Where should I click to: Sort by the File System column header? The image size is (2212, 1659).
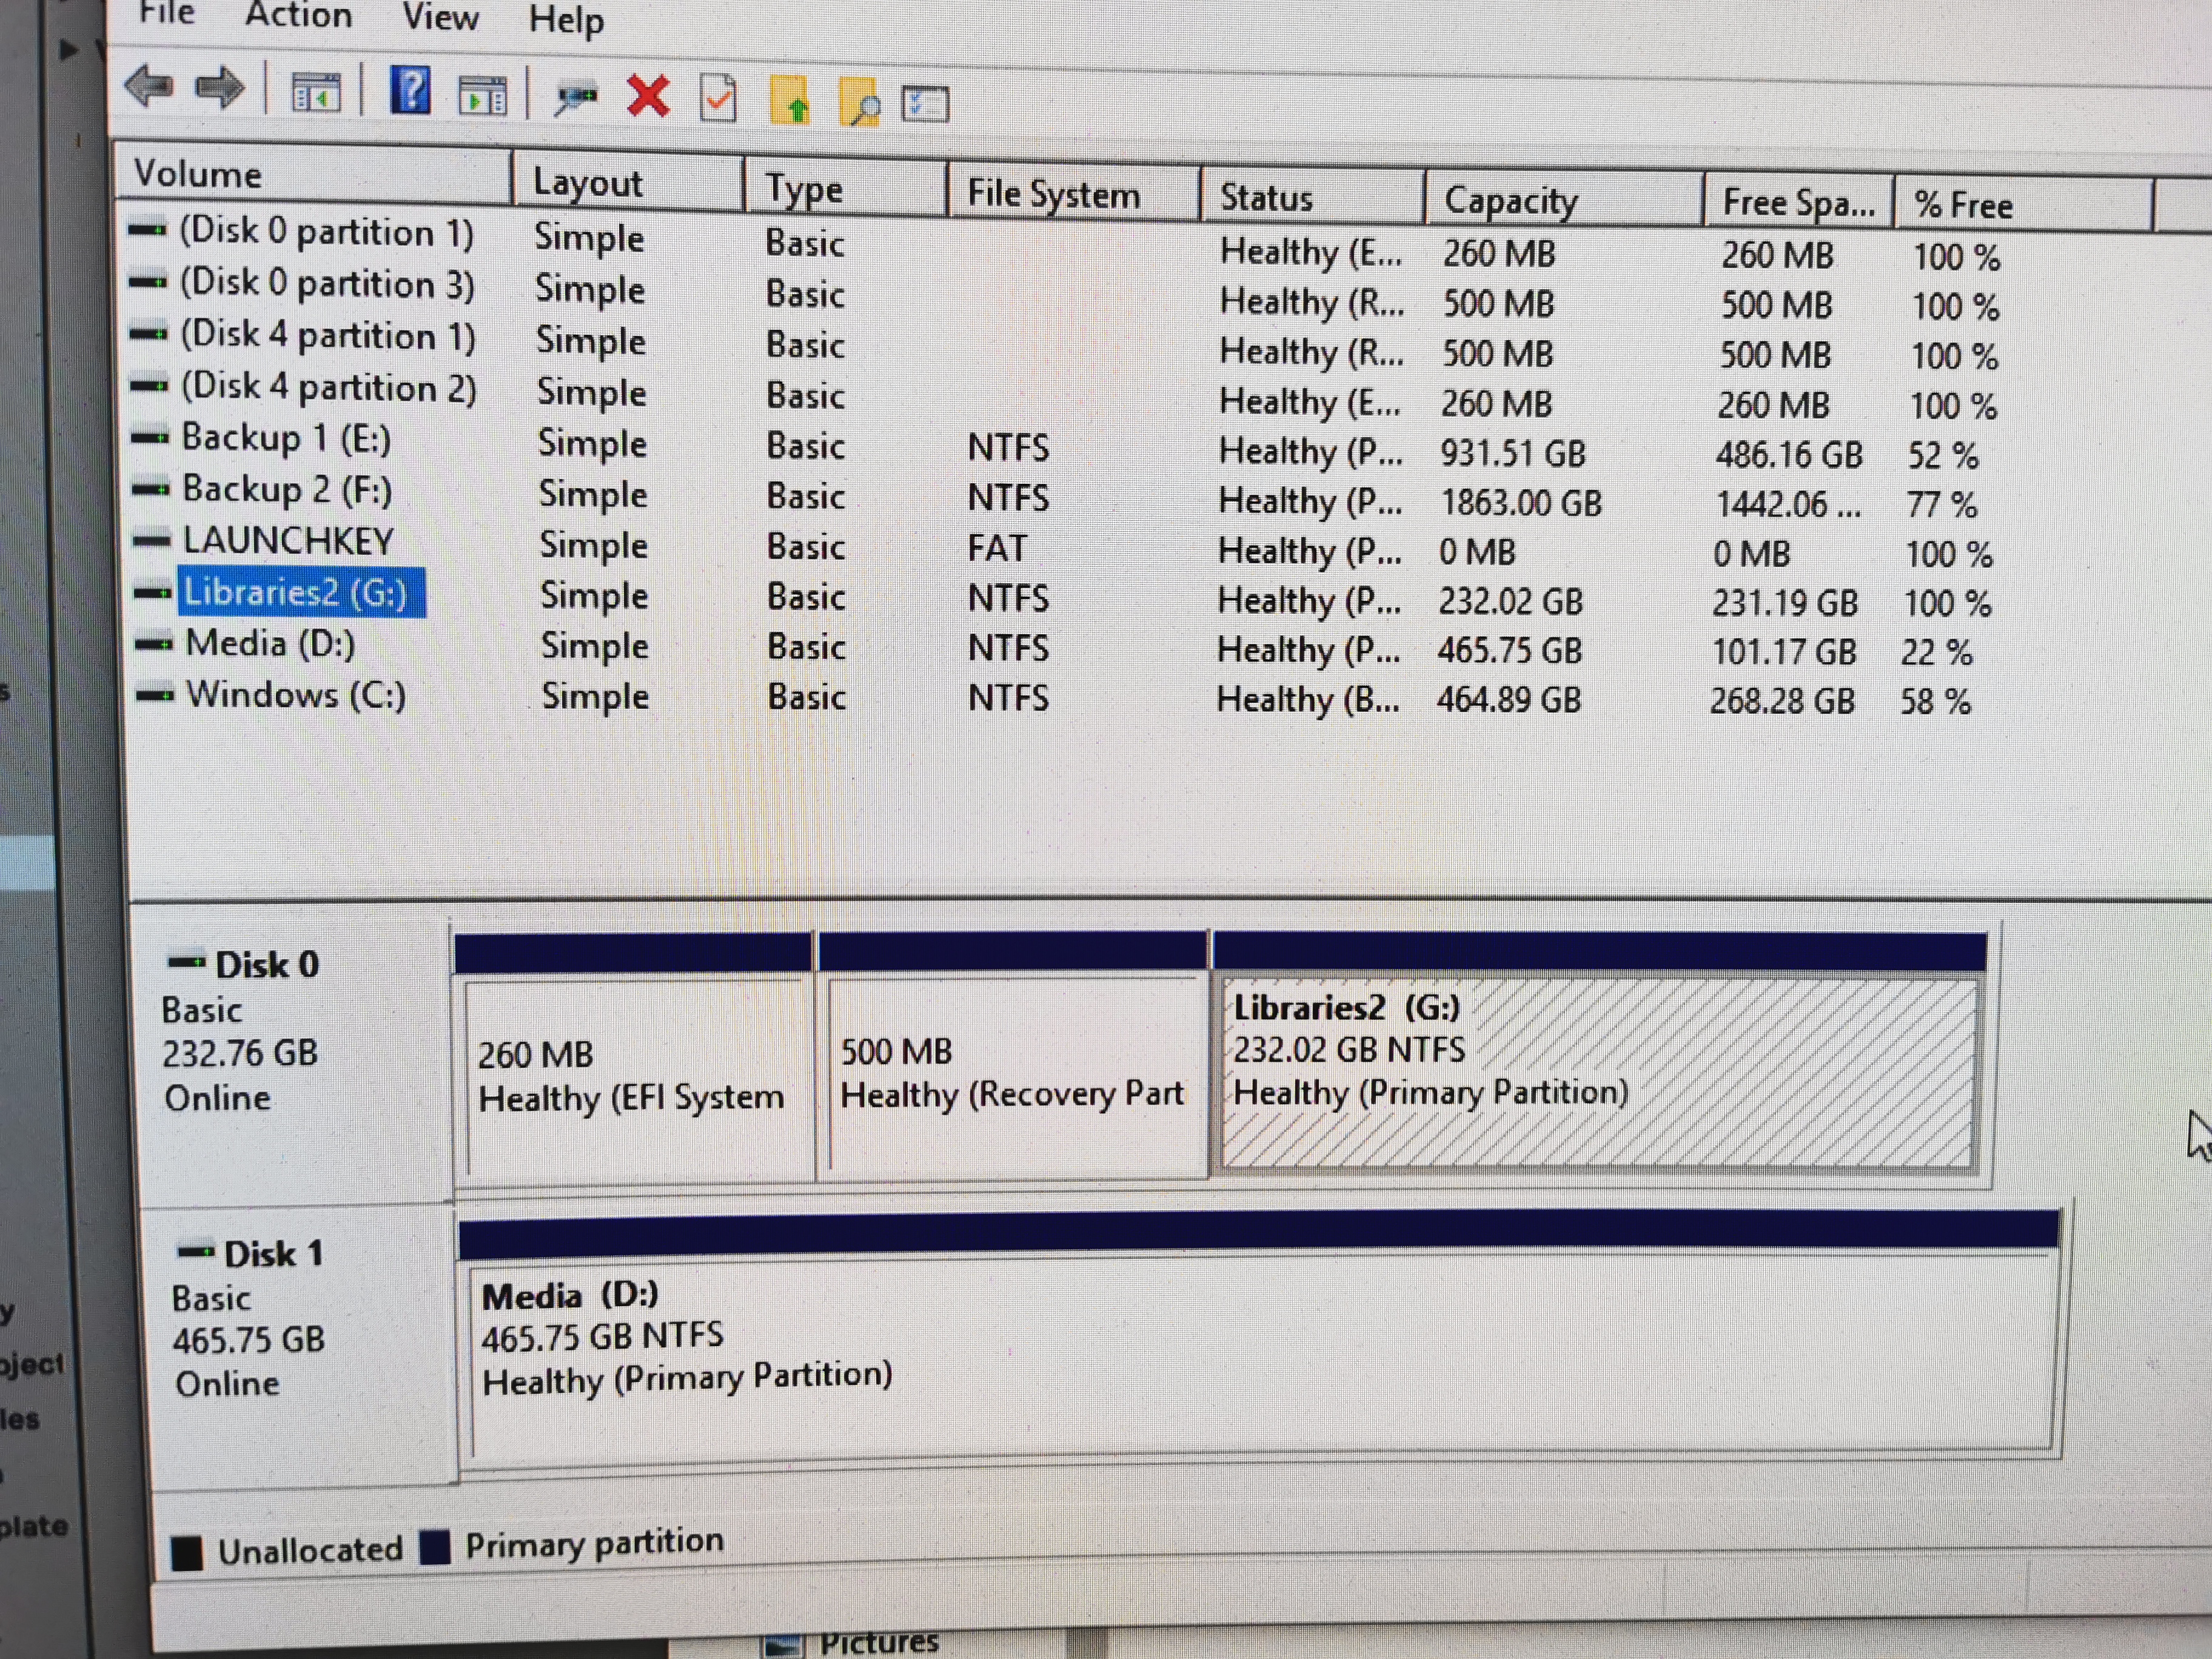(1053, 194)
